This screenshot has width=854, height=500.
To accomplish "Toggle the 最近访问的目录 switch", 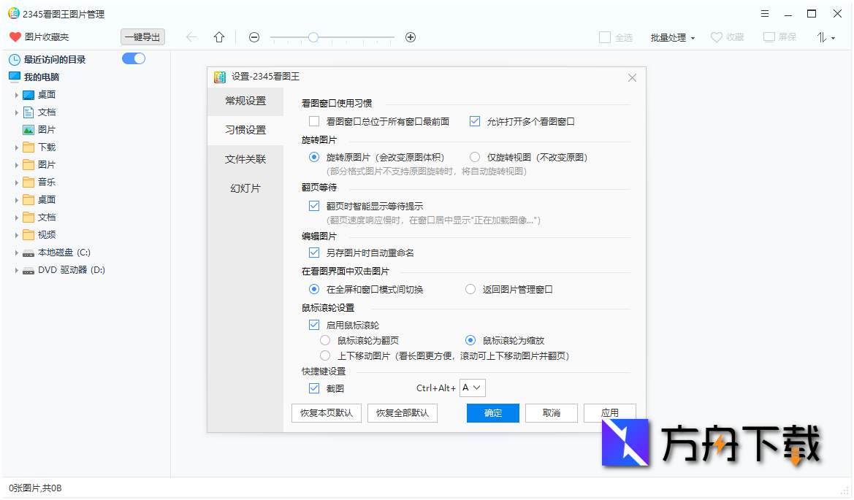I will pos(134,58).
